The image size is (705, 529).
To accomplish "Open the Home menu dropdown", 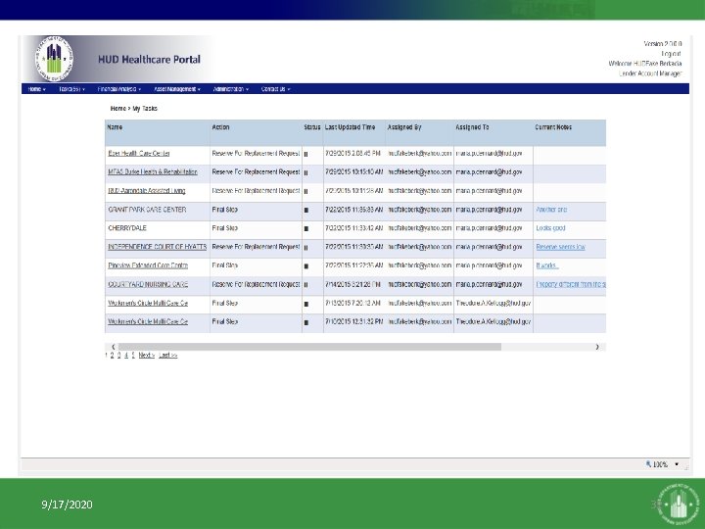I will click(36, 89).
